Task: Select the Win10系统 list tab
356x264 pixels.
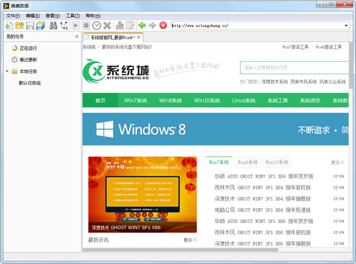Action: coord(276,162)
